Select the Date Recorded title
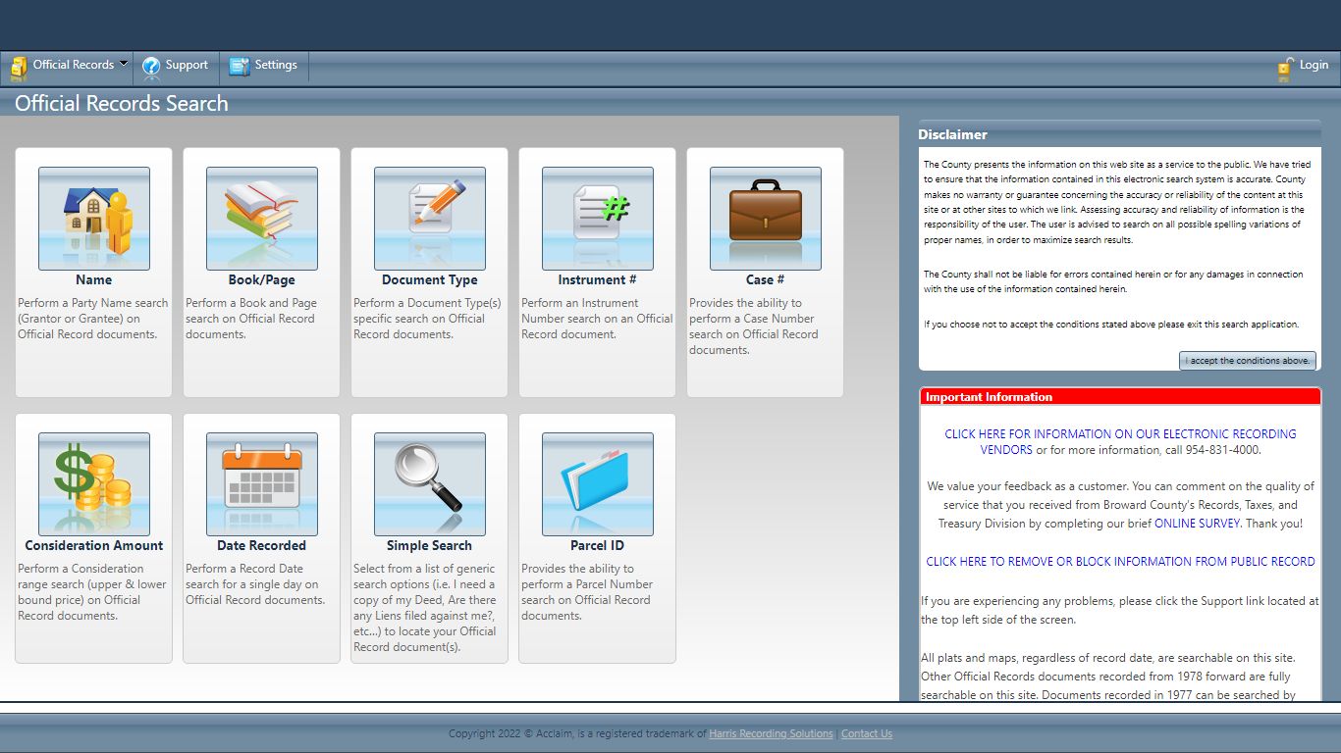Image resolution: width=1341 pixels, height=753 pixels. click(x=262, y=545)
